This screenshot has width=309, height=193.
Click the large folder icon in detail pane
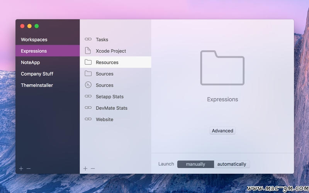pos(222,68)
